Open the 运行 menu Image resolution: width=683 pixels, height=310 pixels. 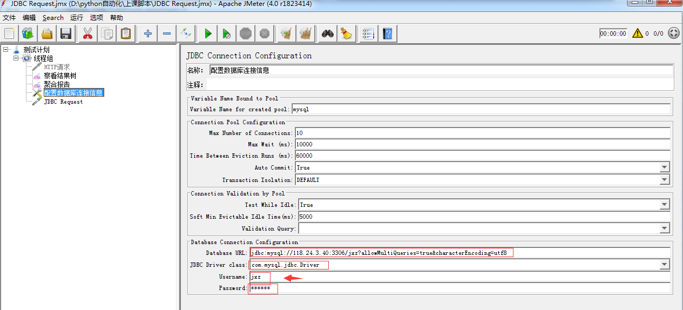click(x=77, y=18)
